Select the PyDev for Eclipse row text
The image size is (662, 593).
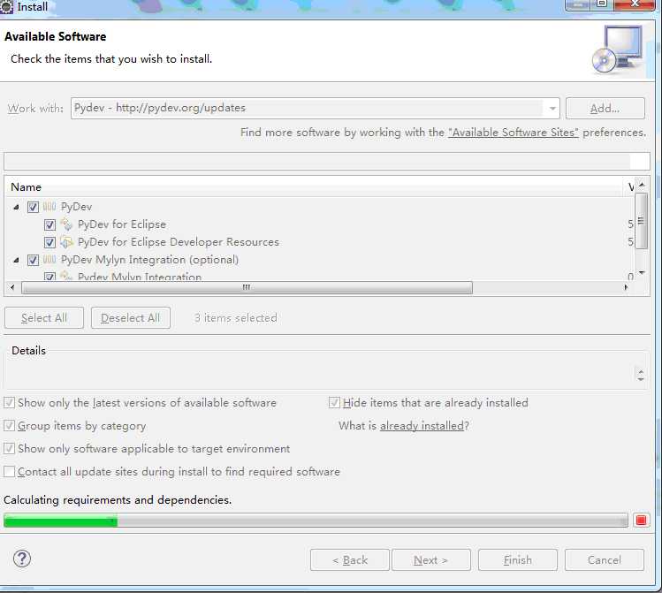(x=122, y=224)
